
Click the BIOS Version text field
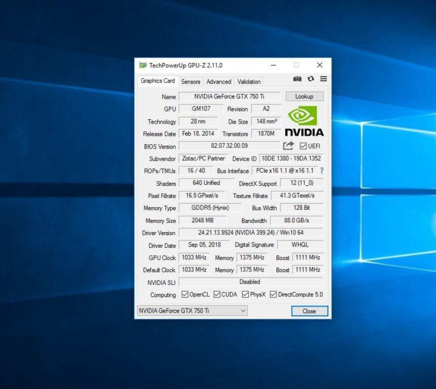click(229, 146)
